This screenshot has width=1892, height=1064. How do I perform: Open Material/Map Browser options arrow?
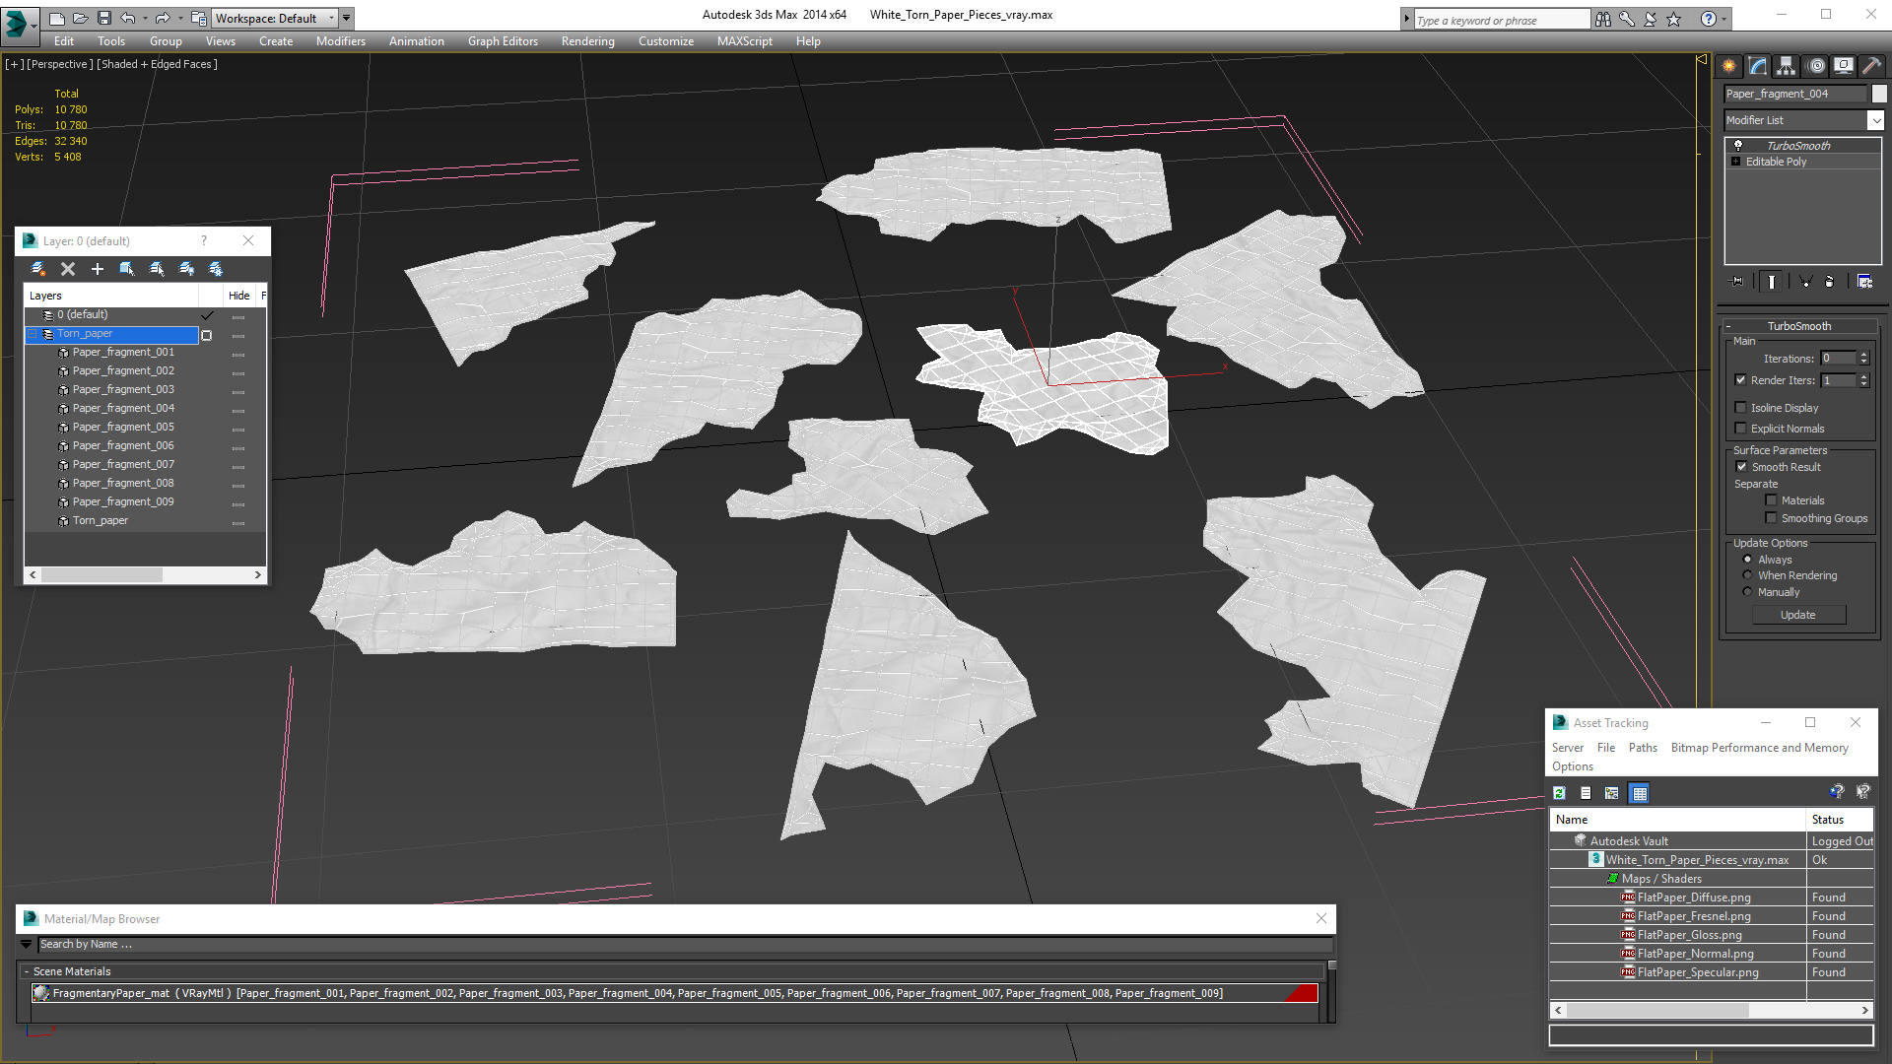27,944
